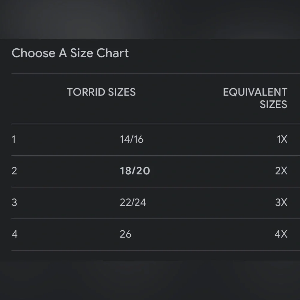Tap the 3X equivalent size

[x=281, y=202]
